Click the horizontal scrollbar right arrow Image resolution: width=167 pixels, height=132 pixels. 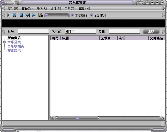point(163,118)
